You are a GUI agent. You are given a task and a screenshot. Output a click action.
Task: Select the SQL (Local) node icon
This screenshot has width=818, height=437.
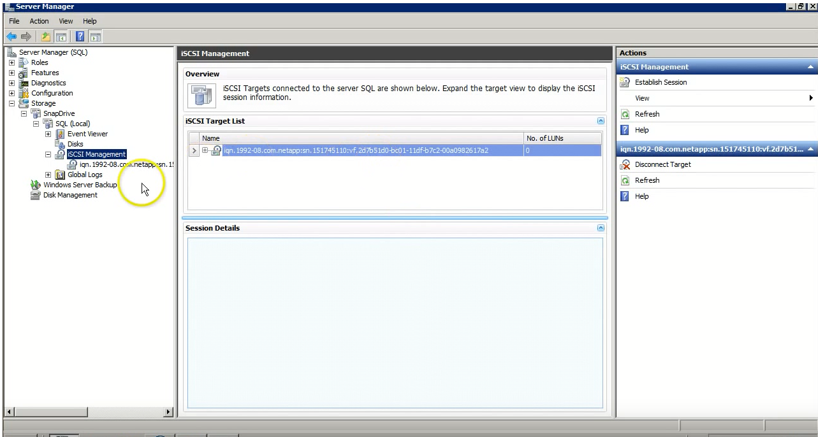click(48, 124)
